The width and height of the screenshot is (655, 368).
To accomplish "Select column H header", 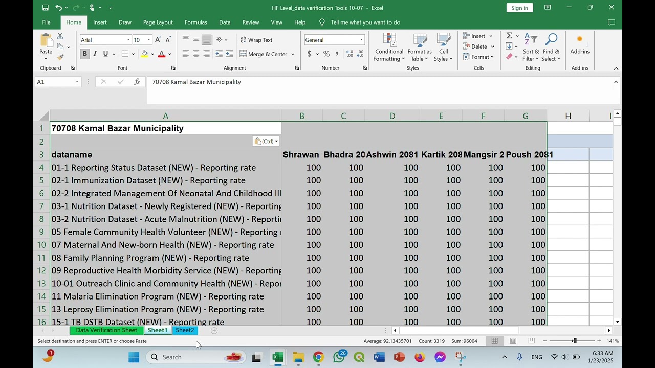I will [x=568, y=116].
